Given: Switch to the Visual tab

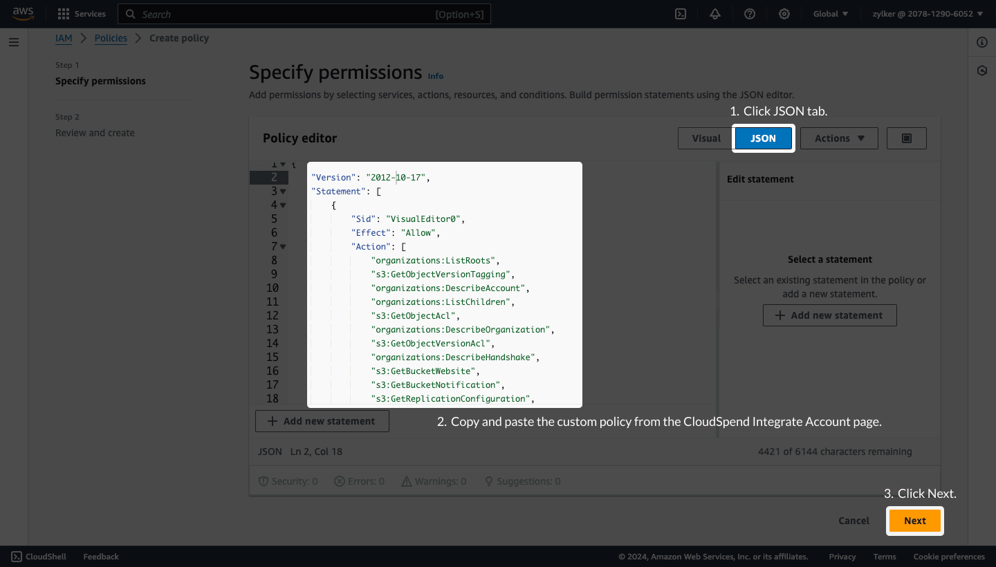Looking at the screenshot, I should click(705, 138).
